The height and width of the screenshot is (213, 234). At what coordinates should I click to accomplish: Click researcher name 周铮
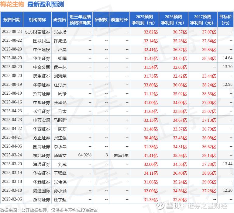click(62, 94)
